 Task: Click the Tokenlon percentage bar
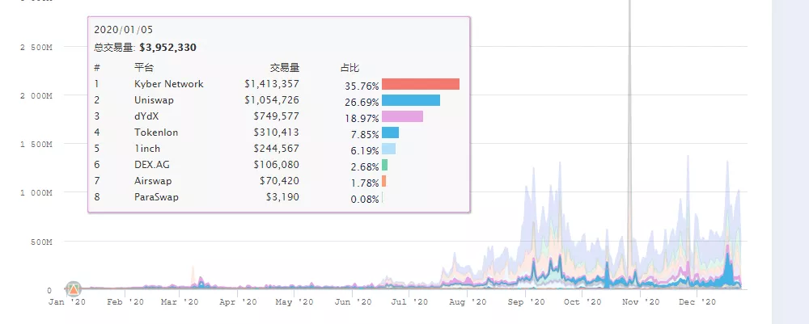point(390,133)
